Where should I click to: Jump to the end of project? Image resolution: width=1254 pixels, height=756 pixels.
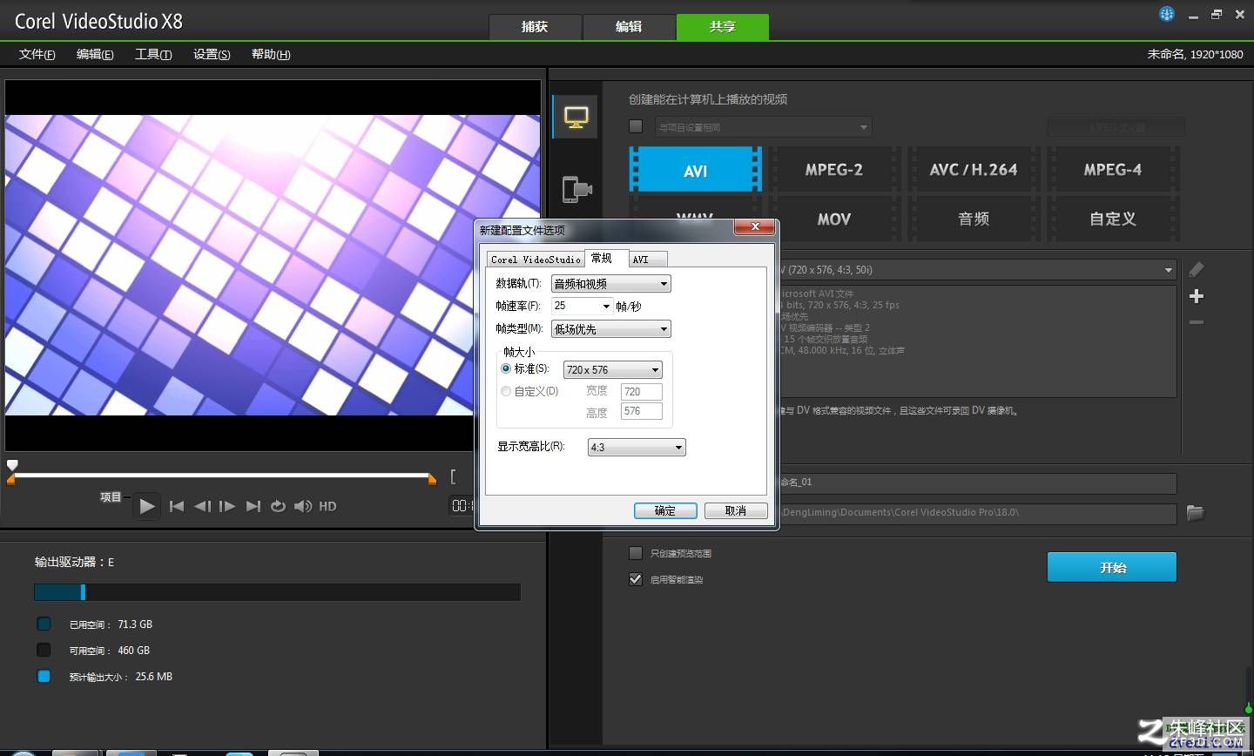pos(253,506)
